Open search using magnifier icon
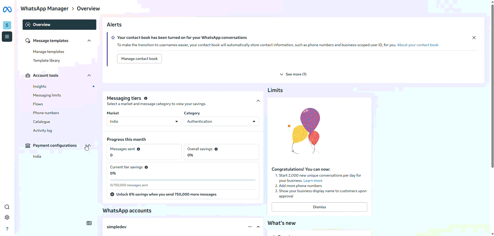 click(7, 207)
